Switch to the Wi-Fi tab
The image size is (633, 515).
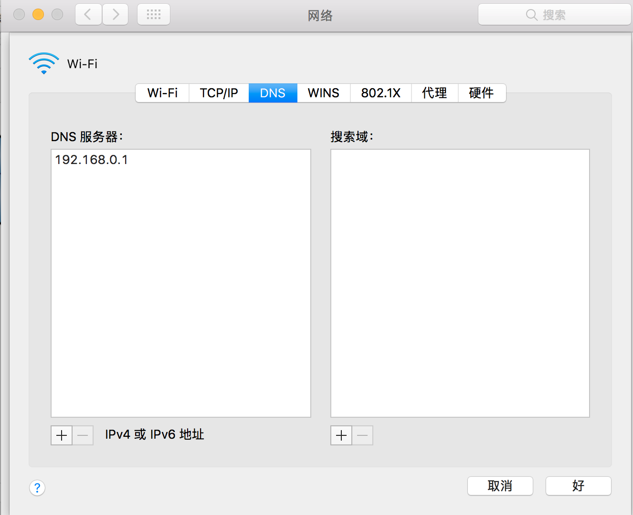(x=162, y=93)
